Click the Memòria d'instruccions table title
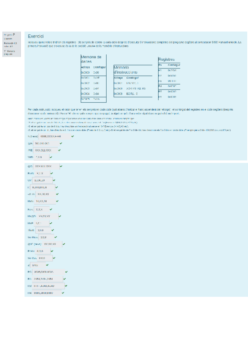 click(126, 70)
